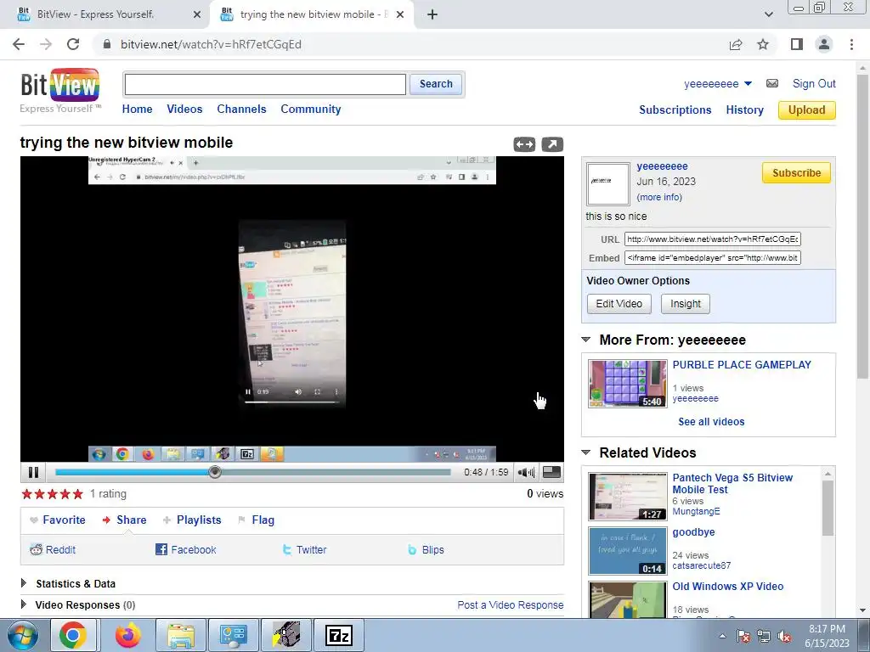The image size is (870, 652).
Task: Open Pantech Vega S5 Bitview Mobile Test link
Action: click(x=732, y=483)
